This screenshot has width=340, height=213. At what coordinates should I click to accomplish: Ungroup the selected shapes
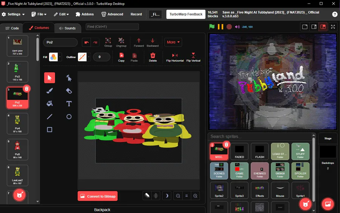pyautogui.click(x=121, y=42)
